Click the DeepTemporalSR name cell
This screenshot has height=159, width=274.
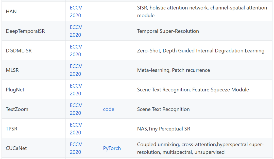25,31
